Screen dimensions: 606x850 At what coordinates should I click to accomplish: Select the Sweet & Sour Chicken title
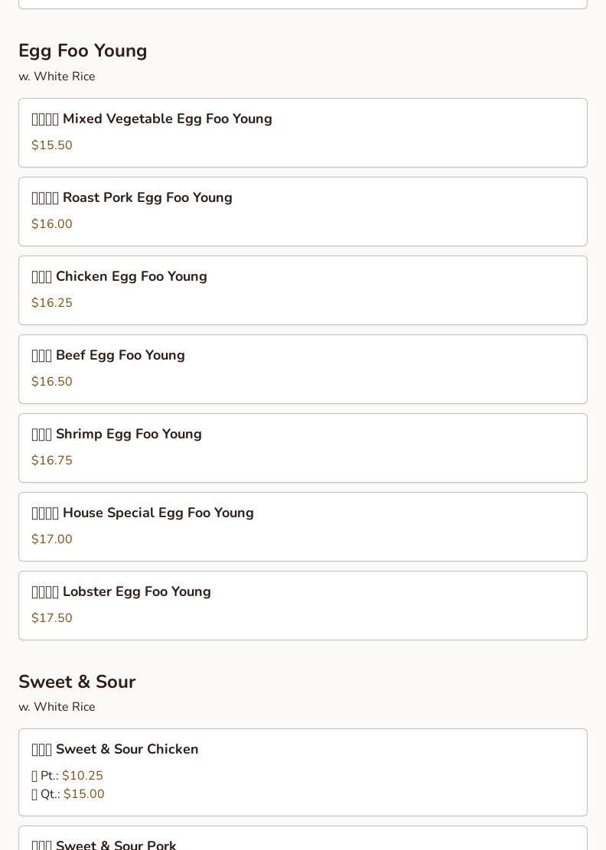pos(126,749)
